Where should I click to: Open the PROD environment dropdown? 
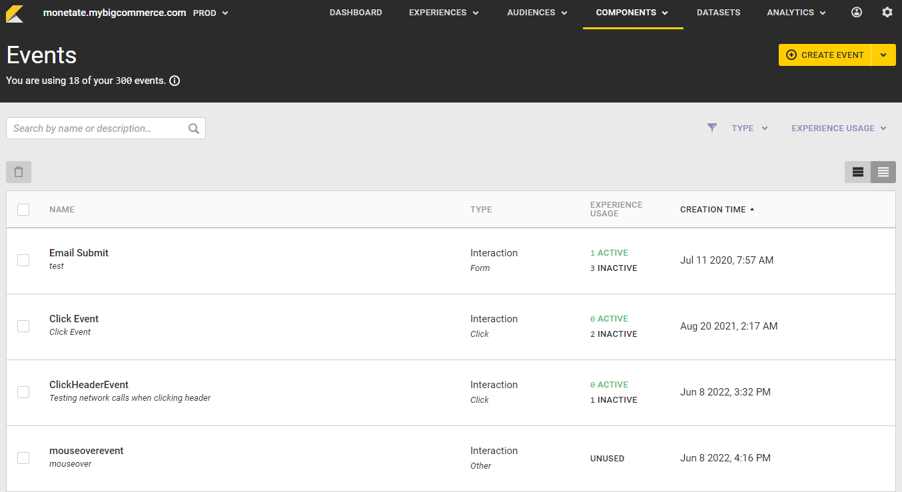pos(211,13)
